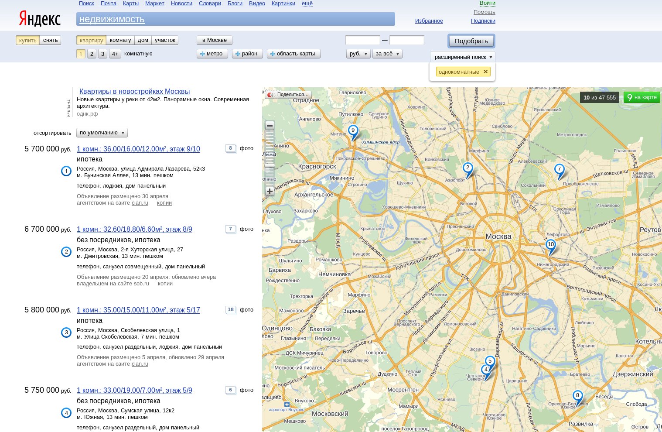This screenshot has width=662, height=432.
Task: Open the за всё price type dropdown
Action: pyautogui.click(x=387, y=54)
